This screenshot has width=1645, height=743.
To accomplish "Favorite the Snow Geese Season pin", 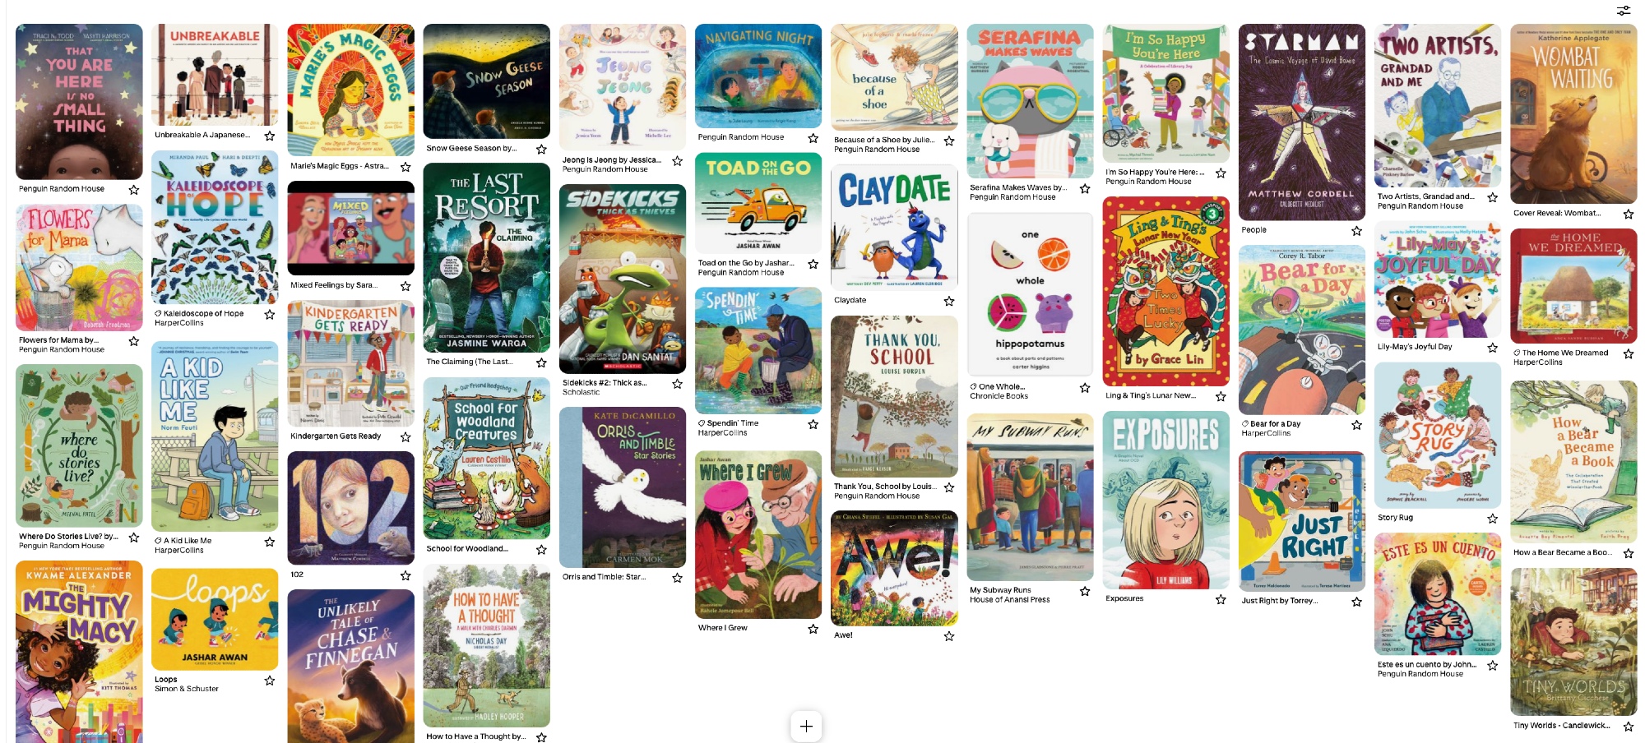I will 541,150.
